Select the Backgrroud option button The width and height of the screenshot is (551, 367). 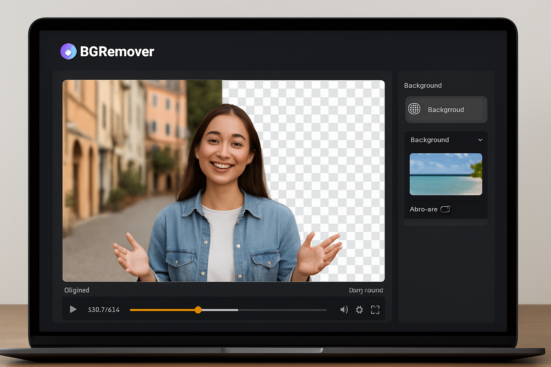(446, 110)
